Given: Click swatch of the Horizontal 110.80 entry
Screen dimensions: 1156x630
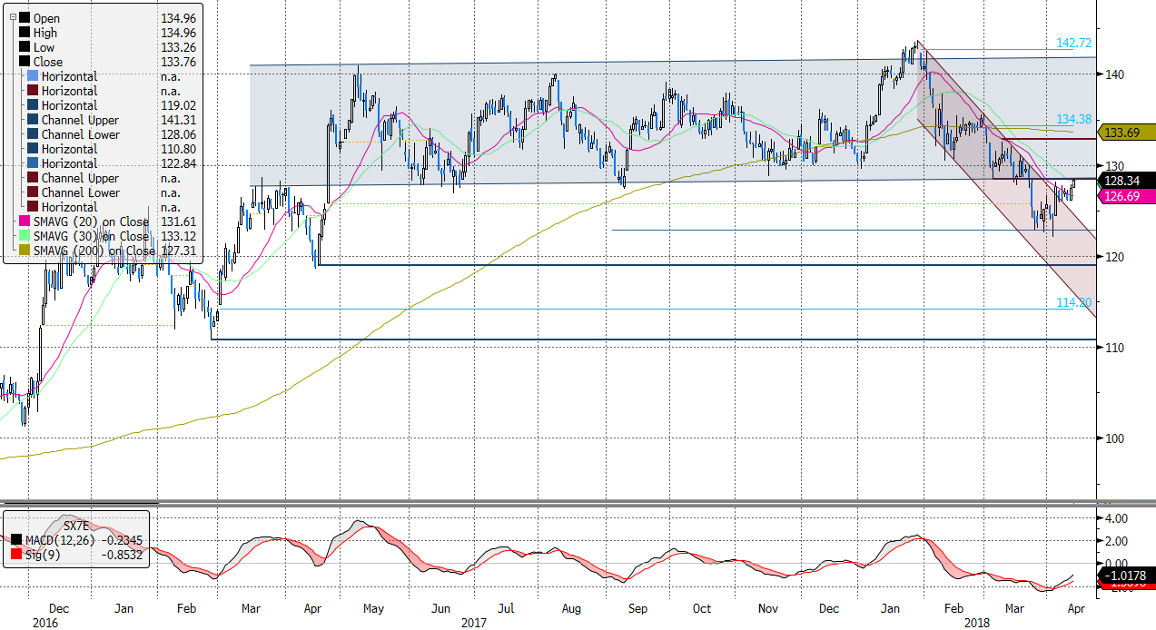Looking at the screenshot, I should pyautogui.click(x=34, y=149).
